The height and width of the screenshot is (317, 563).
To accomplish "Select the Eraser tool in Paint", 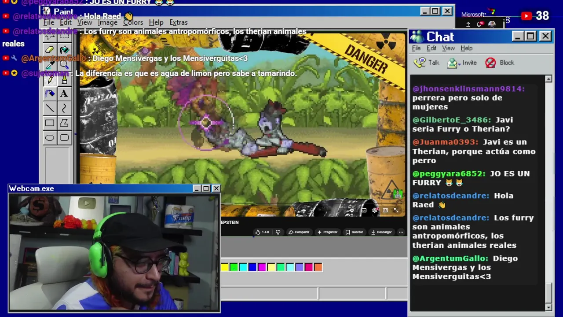I will pyautogui.click(x=50, y=49).
